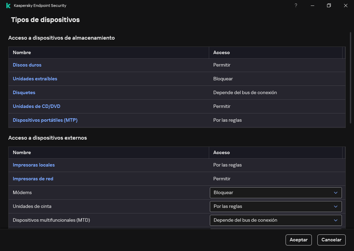Open the Unidades extraíbles settings link
Viewport: 354px width, 251px height.
point(35,79)
